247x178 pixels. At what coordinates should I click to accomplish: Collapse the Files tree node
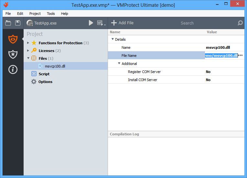(28, 58)
